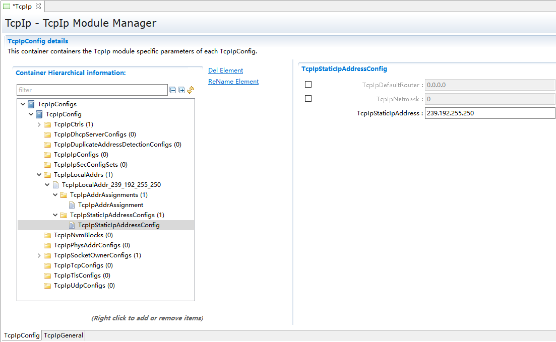This screenshot has height=342, width=556.
Task: Click the TcpIpAddrAssignment document icon
Action: tap(72, 205)
